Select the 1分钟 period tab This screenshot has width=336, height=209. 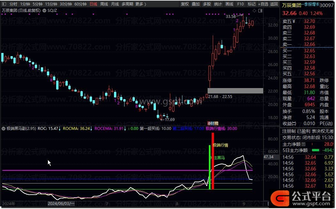25,4
